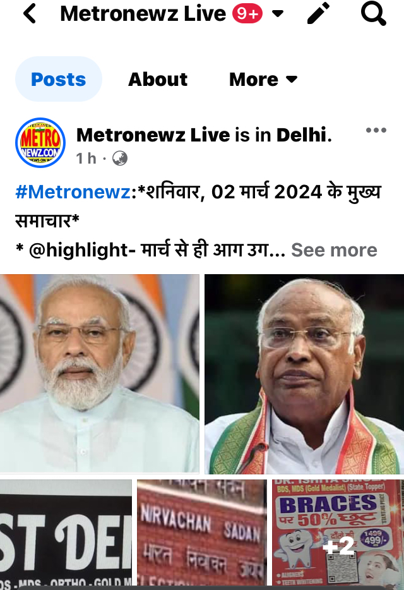Open the pencil edit icon
The image size is (404, 590).
pos(319,13)
